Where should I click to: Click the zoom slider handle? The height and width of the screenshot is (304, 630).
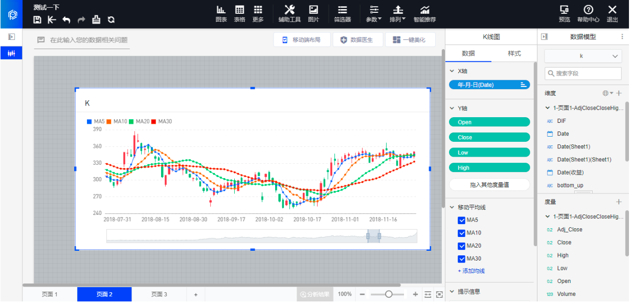click(x=389, y=294)
